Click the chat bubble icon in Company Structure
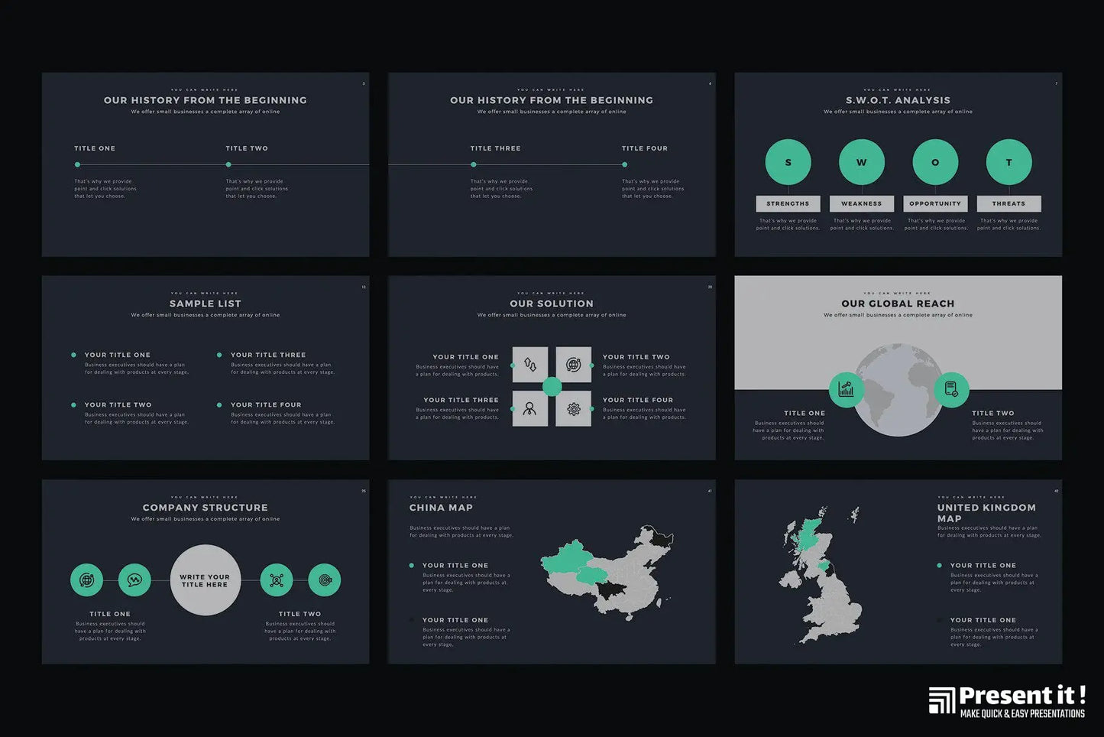Viewport: 1104px width, 737px height. coord(134,580)
